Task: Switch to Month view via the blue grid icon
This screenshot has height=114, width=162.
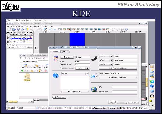Action: point(99,30)
